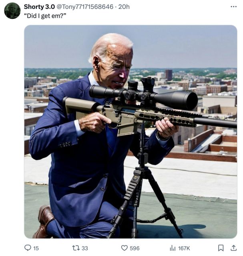Click the 167K views count
Image resolution: width=243 pixels, height=256 pixels.
point(184,248)
